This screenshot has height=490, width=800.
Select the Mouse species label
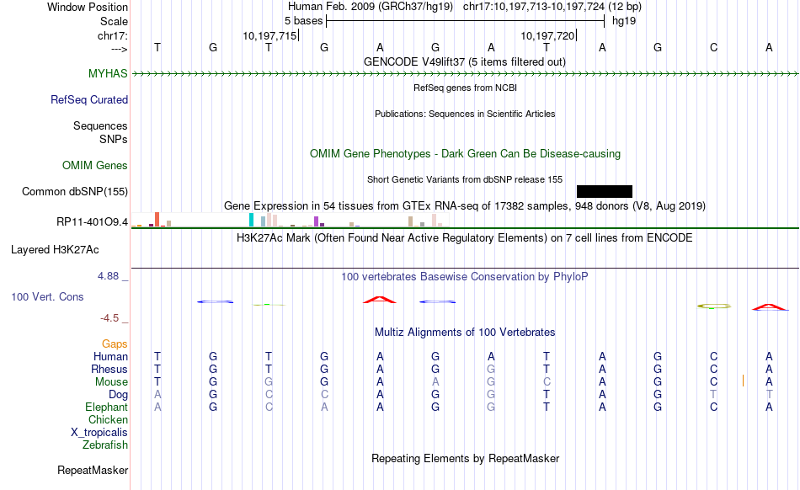[x=111, y=382]
